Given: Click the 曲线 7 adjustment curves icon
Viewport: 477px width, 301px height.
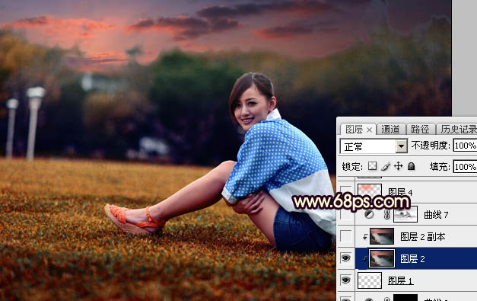Looking at the screenshot, I should click(369, 214).
